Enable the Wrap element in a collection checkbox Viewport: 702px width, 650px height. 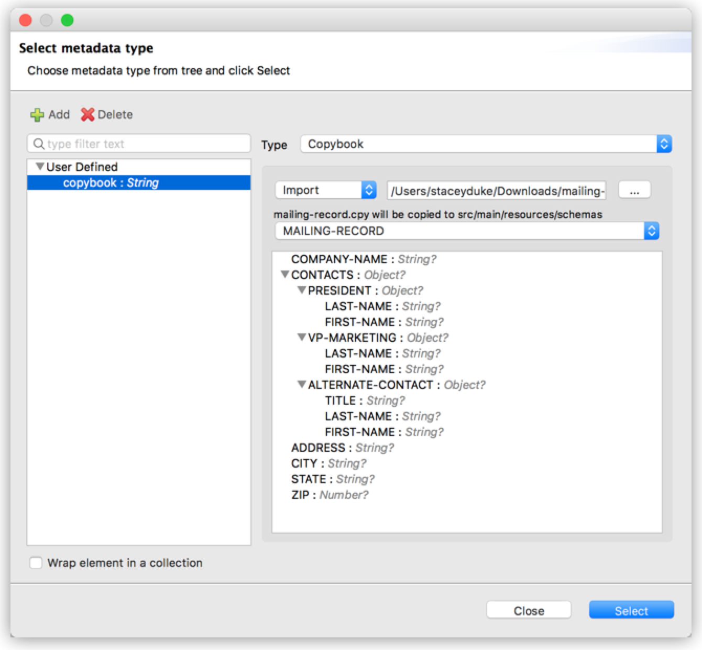click(x=36, y=562)
